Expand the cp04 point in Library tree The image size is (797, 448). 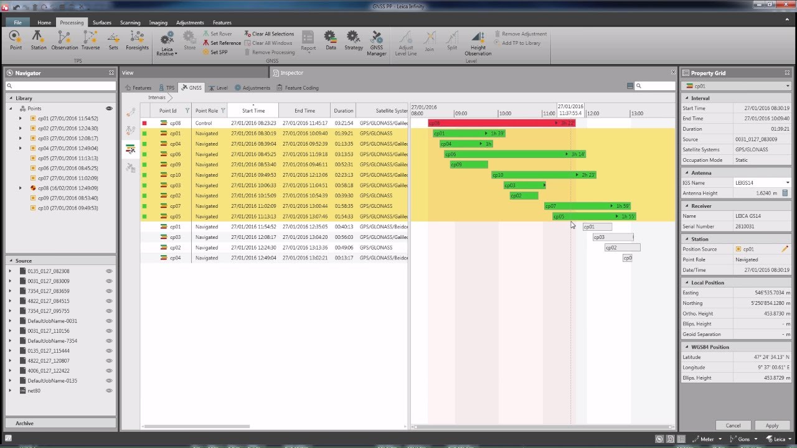click(x=20, y=148)
